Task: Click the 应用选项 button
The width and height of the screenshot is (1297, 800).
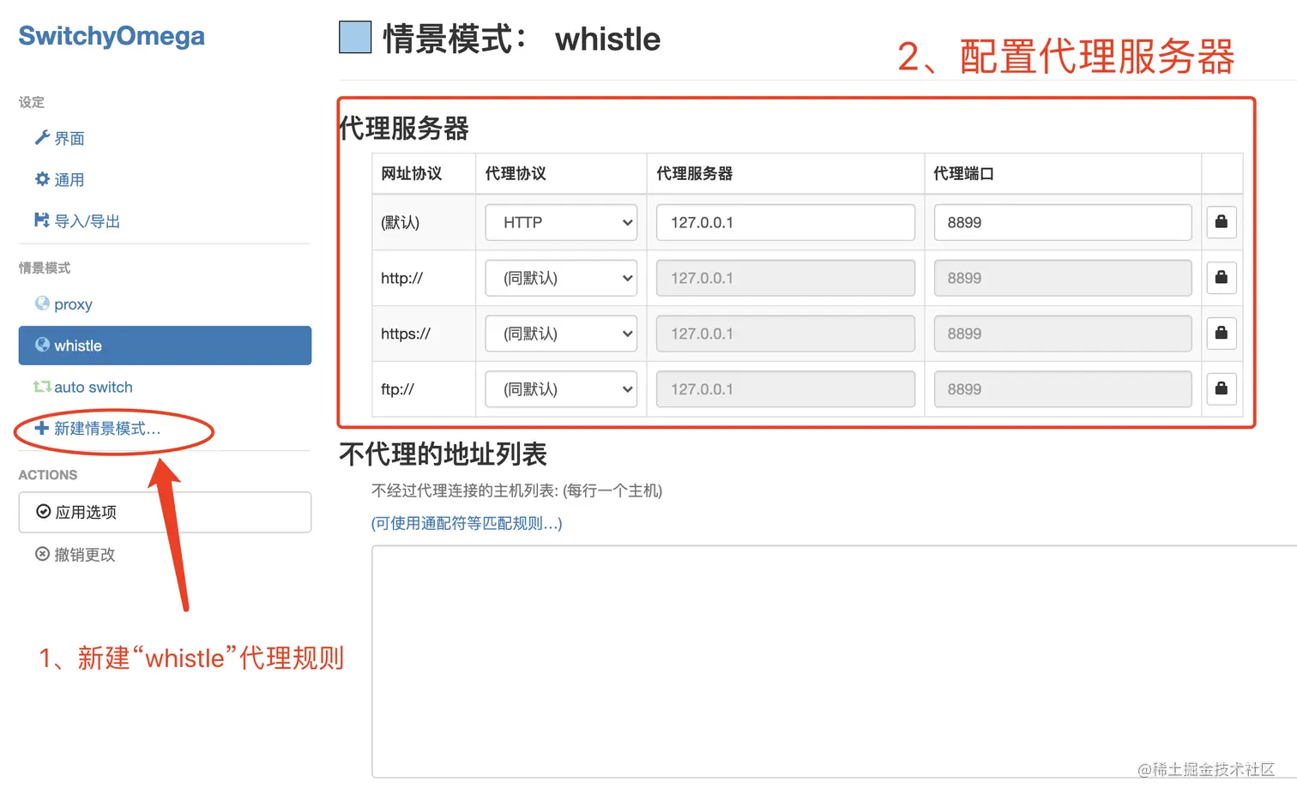Action: click(x=165, y=512)
